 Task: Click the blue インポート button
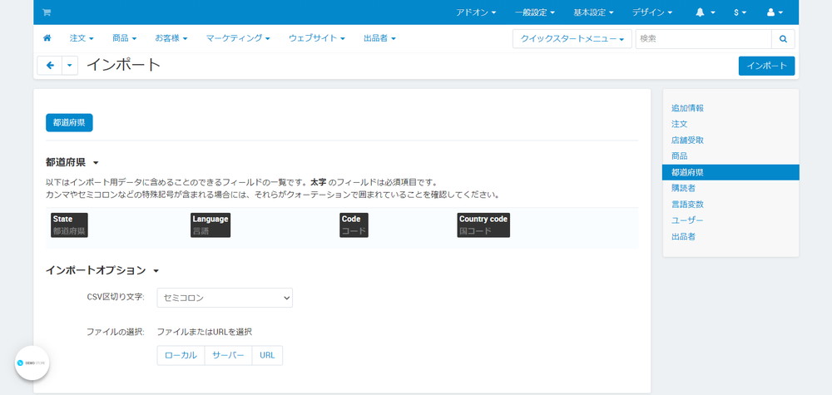coord(766,66)
